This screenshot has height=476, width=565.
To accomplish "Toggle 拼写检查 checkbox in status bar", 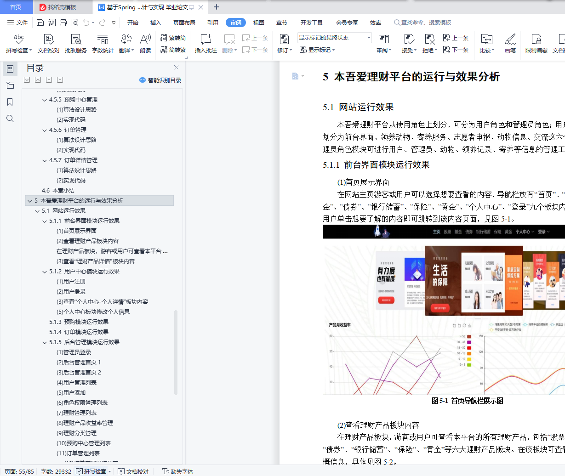I will (79, 471).
